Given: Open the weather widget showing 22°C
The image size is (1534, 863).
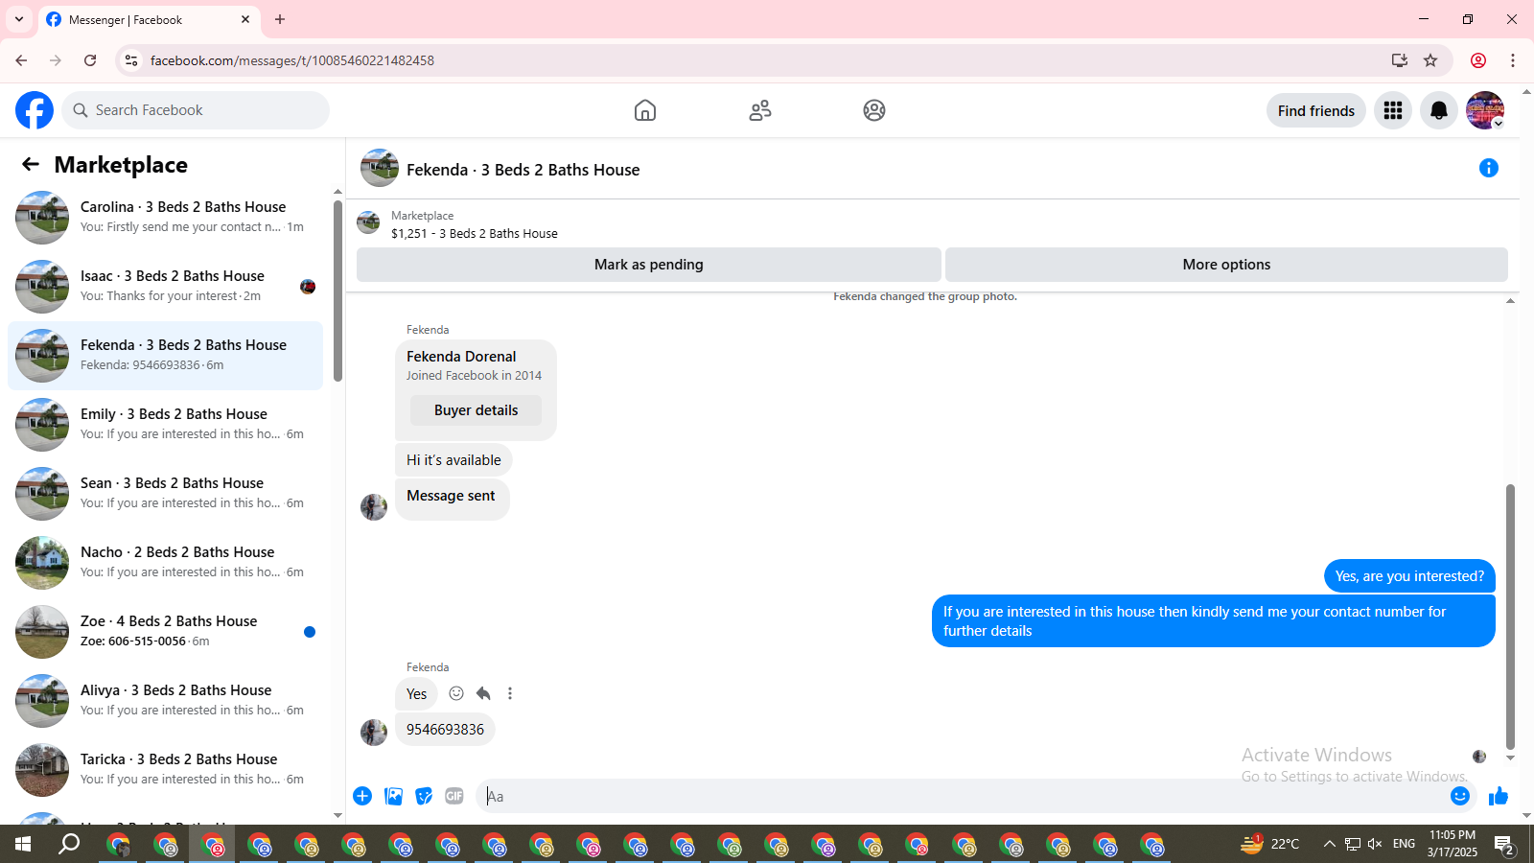Looking at the screenshot, I should (x=1270, y=844).
